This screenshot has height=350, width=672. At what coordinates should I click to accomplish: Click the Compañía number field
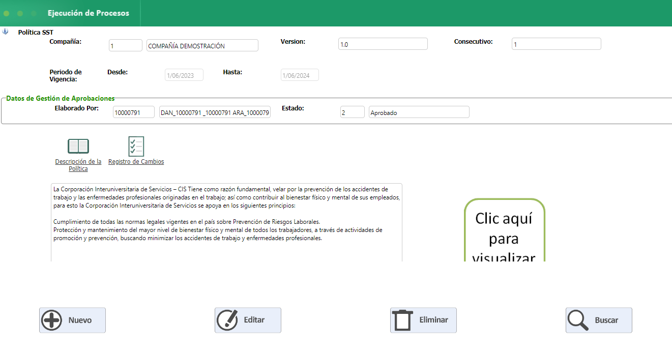point(125,45)
